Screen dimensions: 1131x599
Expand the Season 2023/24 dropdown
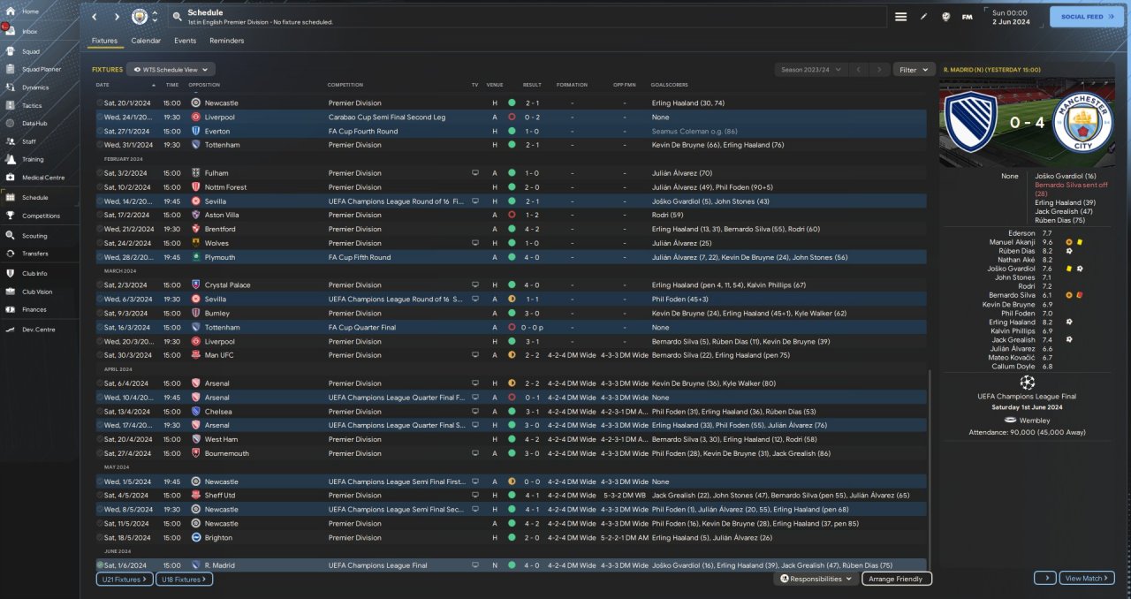[x=810, y=69]
